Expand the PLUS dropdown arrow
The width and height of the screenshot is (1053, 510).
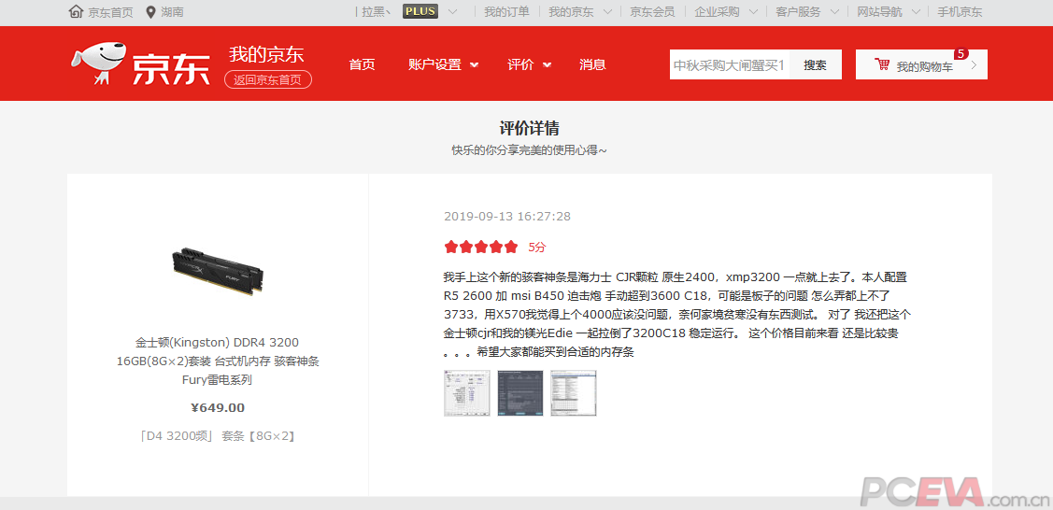tap(452, 12)
